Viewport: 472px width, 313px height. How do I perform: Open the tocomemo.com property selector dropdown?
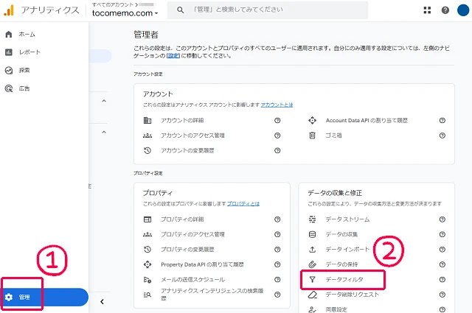(125, 13)
